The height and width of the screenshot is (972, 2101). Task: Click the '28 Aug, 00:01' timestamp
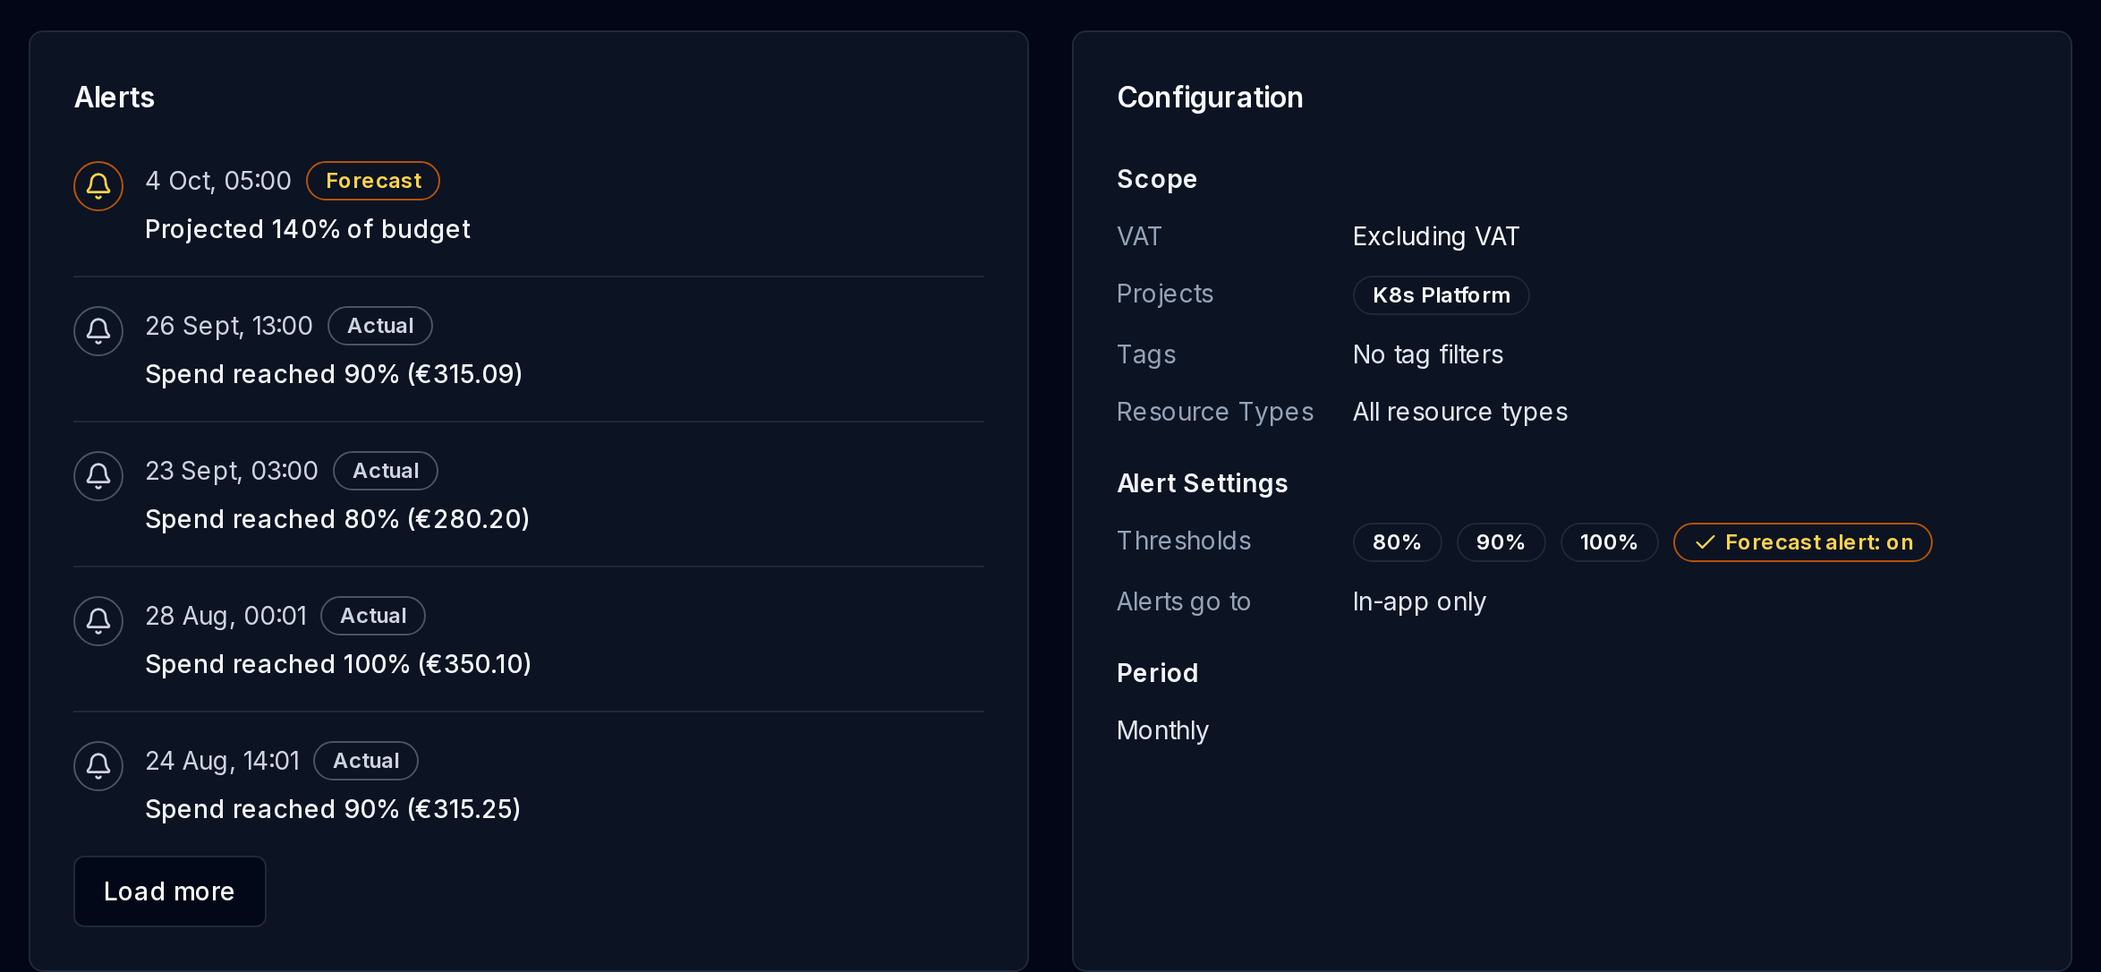(226, 616)
